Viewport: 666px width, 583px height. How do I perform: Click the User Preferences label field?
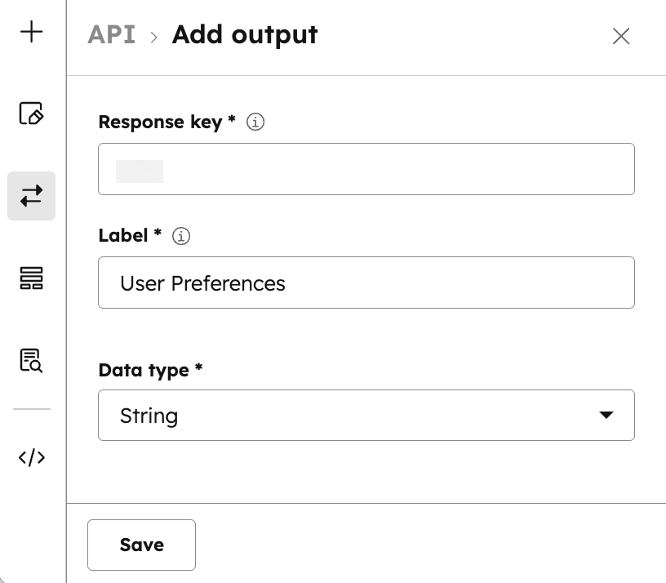[x=366, y=283]
